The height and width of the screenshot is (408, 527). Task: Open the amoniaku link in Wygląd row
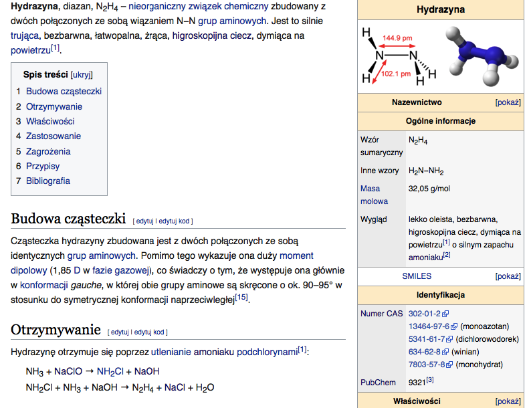point(425,258)
